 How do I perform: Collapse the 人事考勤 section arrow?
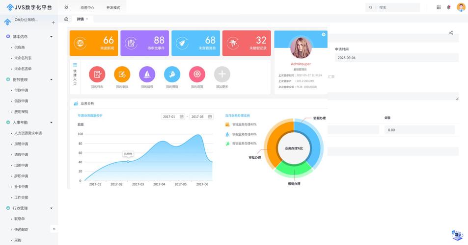point(52,122)
